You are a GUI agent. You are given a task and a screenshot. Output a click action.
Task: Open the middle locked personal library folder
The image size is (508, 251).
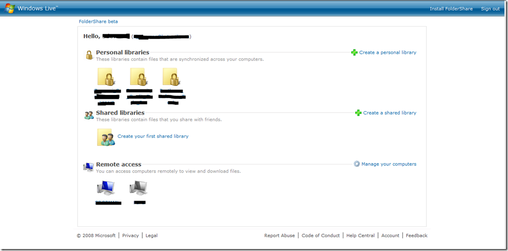coord(139,77)
